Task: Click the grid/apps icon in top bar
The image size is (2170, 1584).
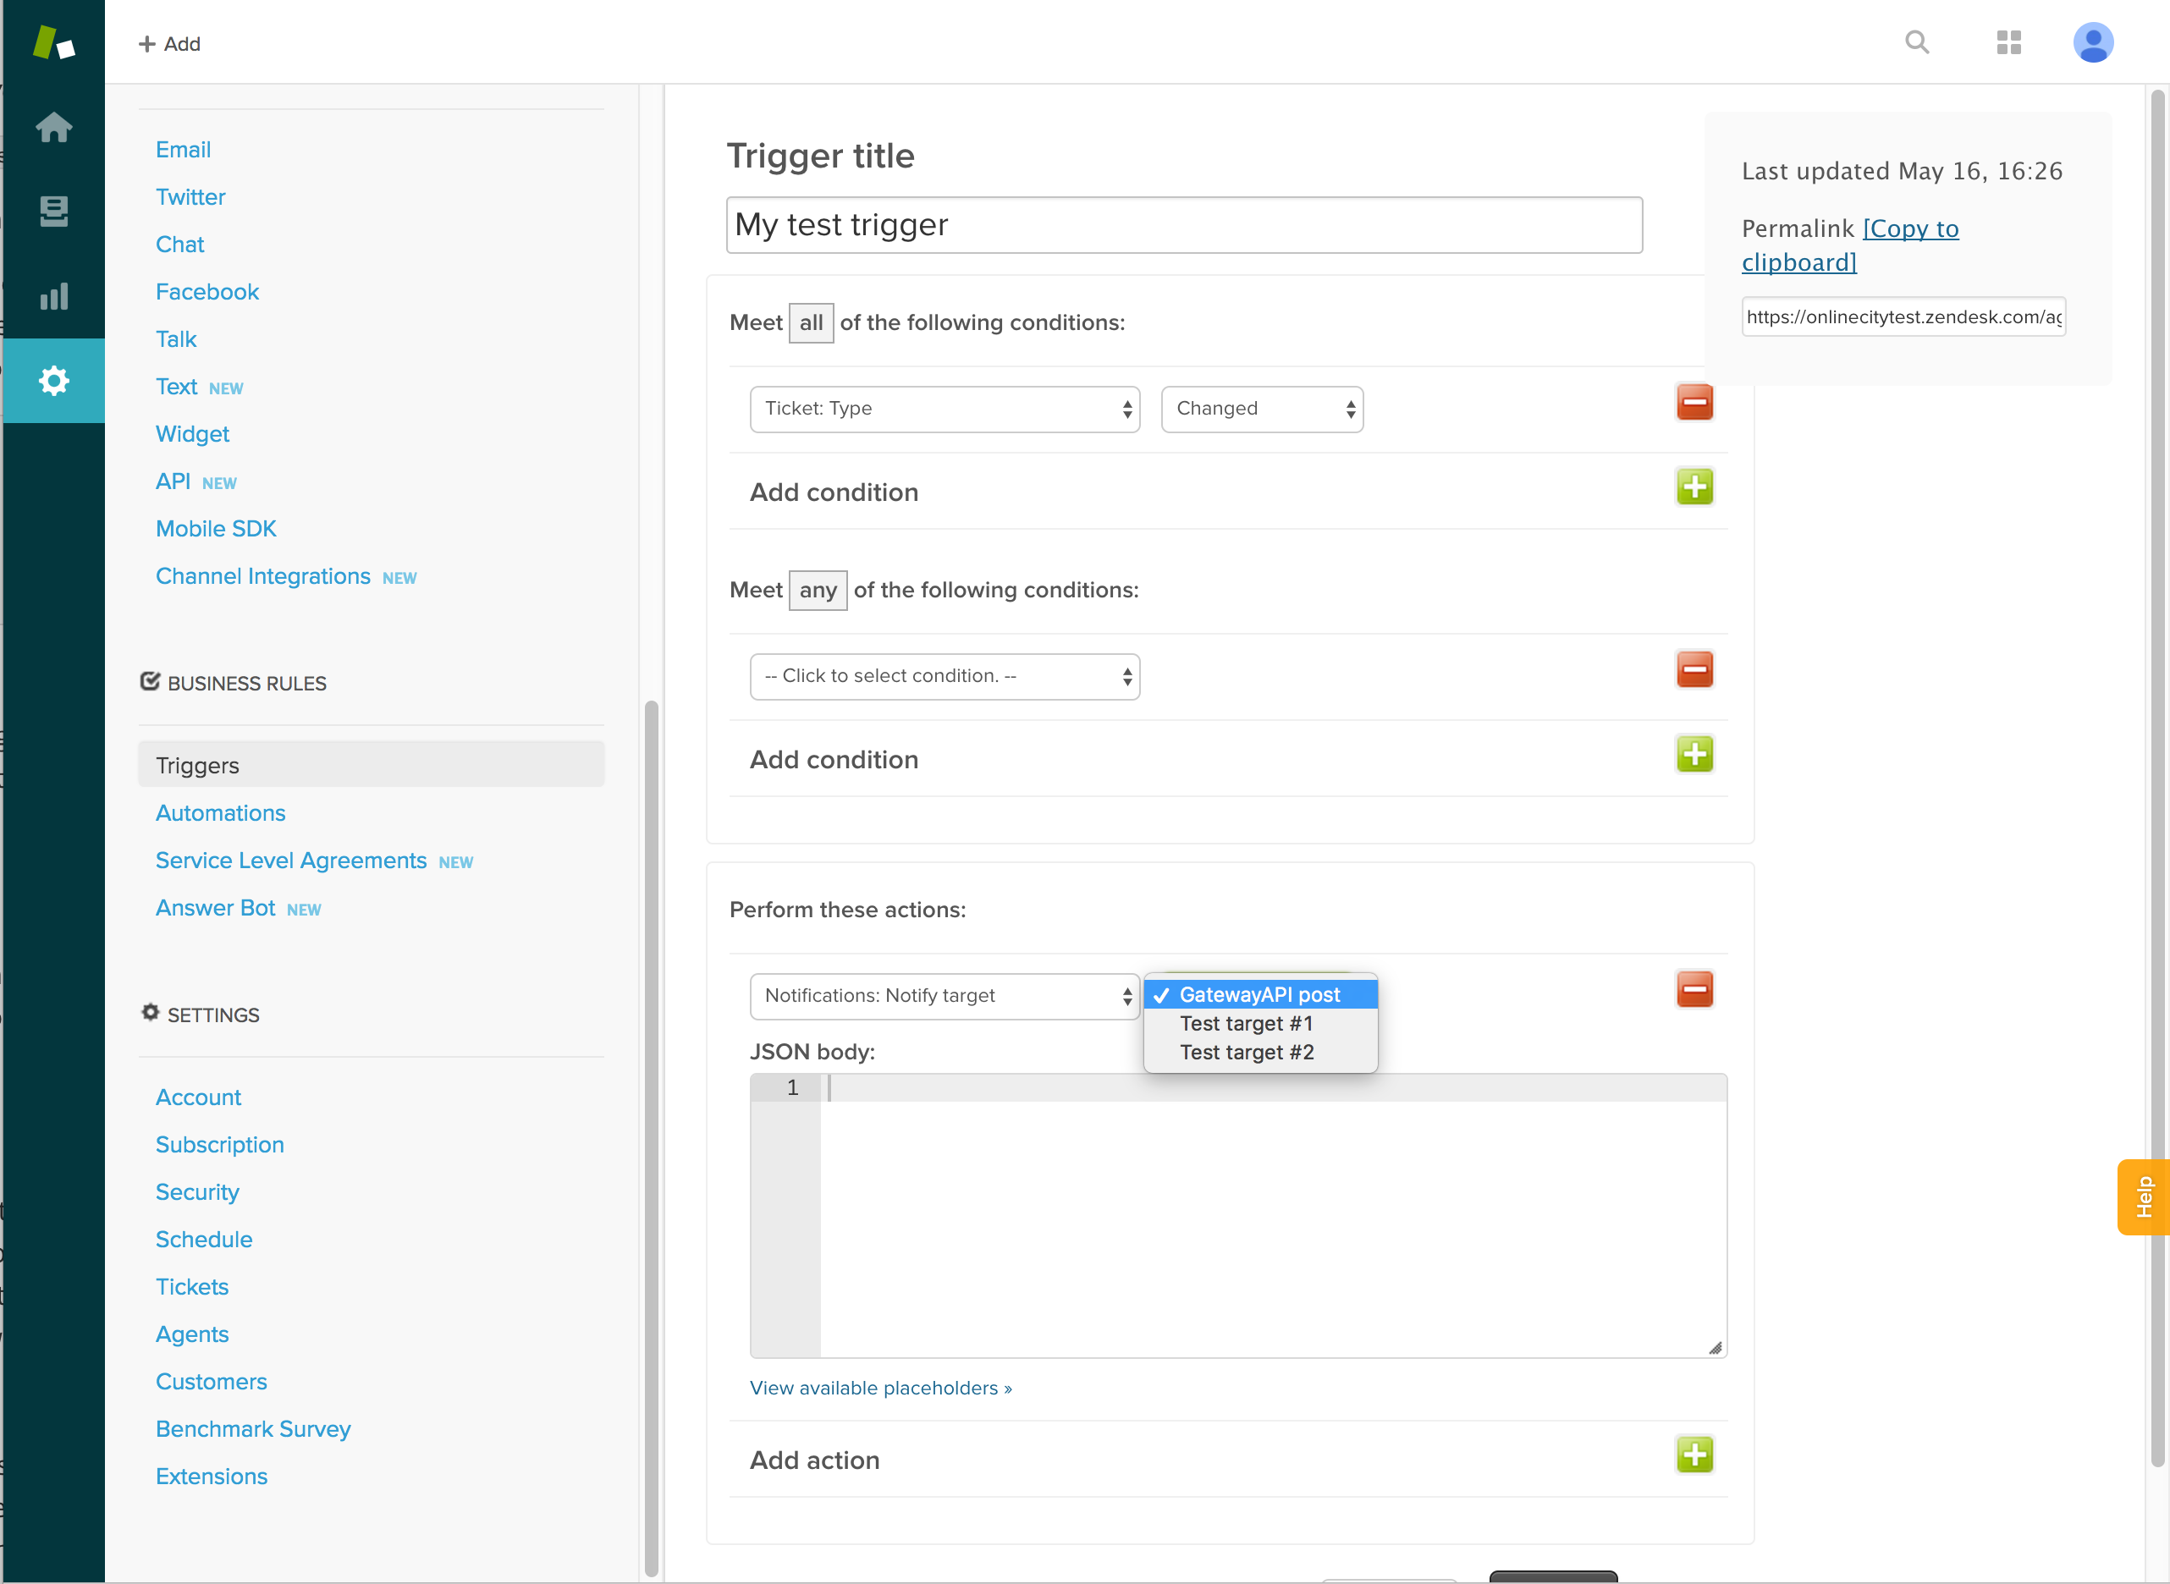Action: [x=2008, y=44]
